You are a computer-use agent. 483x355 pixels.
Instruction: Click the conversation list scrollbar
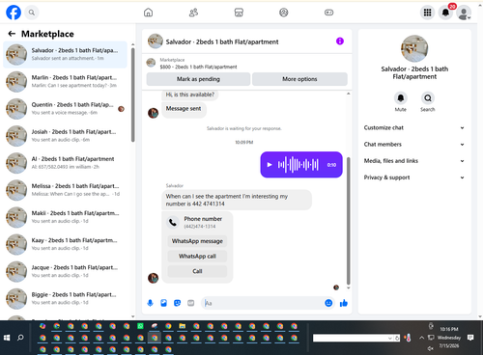pyautogui.click(x=132, y=95)
